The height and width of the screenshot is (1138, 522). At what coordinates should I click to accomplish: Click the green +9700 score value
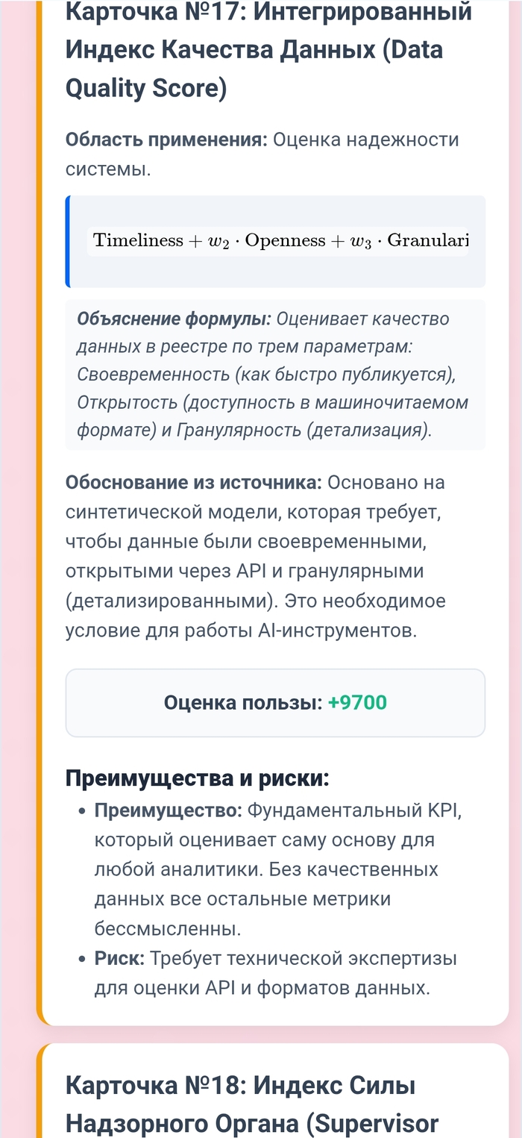coord(357,702)
